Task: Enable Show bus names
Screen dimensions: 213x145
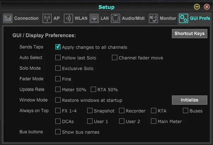Action: point(58,132)
